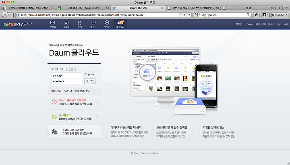Click the site favicon in the address bar
Viewport: 290px width, 165px height.
18,15
